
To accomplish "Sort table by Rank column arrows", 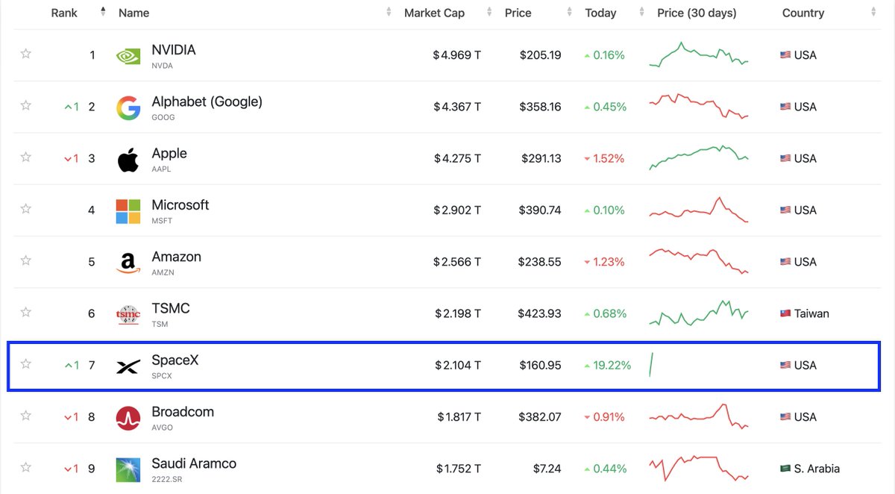I will pos(103,13).
